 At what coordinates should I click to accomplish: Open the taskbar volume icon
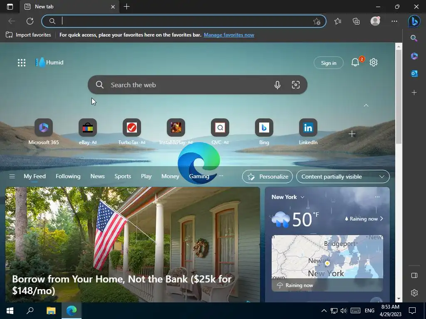[x=343, y=311]
